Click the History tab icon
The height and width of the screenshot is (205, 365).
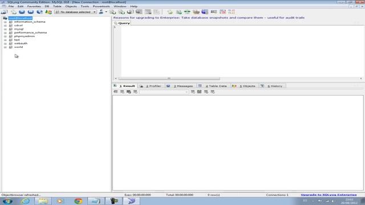click(262, 86)
